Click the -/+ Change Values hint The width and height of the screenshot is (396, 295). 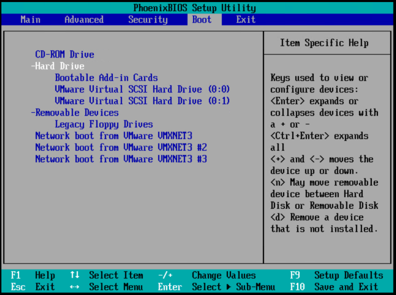[x=207, y=275]
